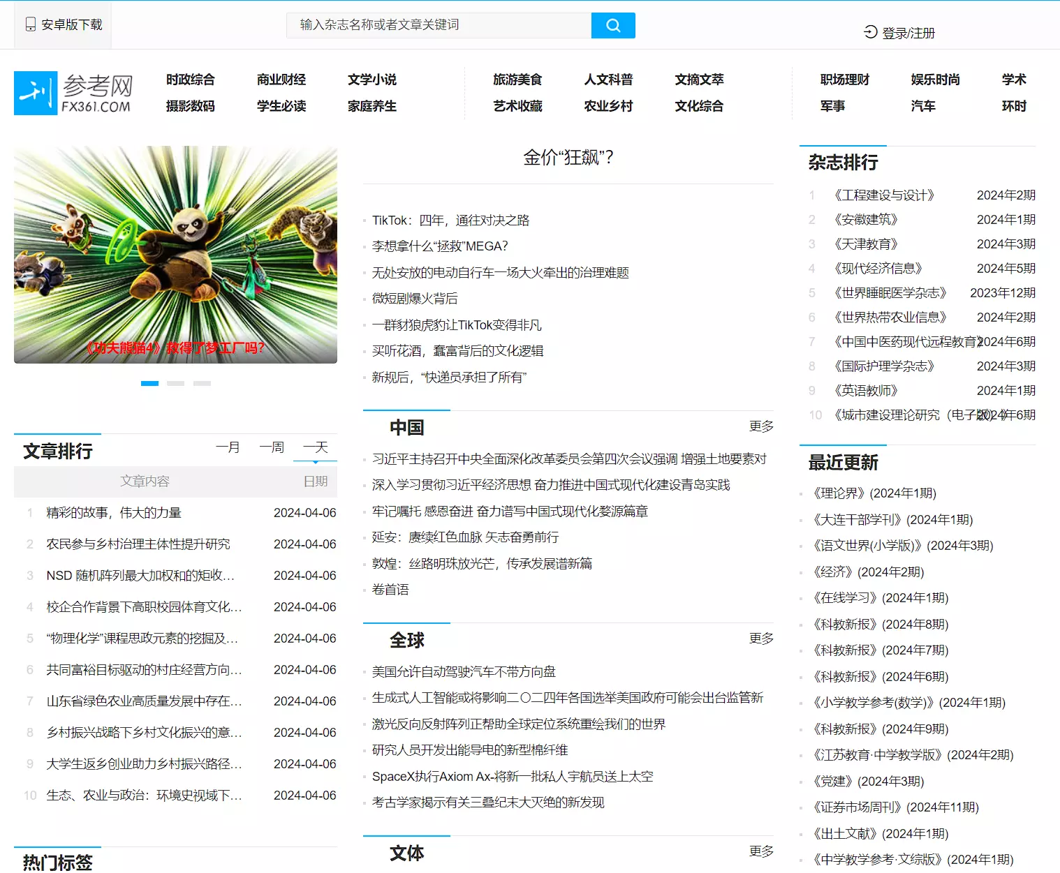Switch article ranking to 一月 tab

click(228, 447)
